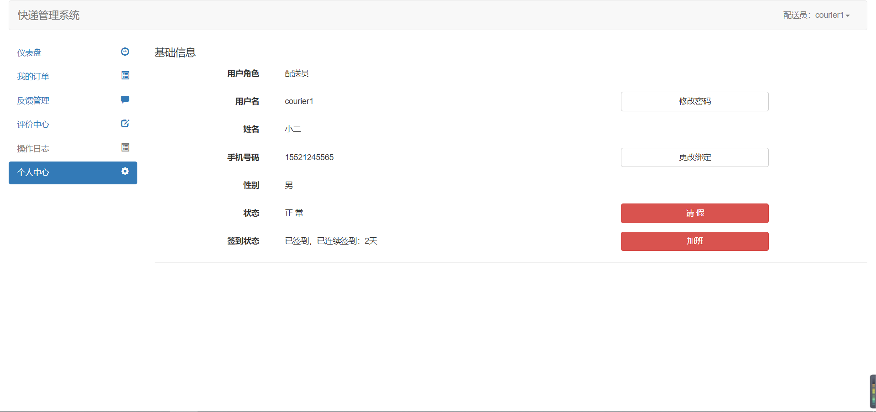Click the 性别 field label

click(x=251, y=185)
